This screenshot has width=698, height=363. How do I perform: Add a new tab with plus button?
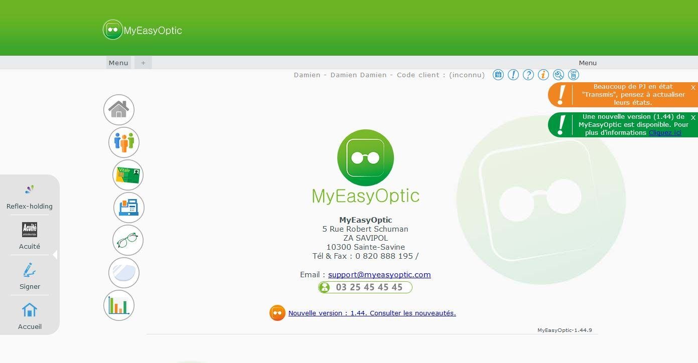pos(143,63)
